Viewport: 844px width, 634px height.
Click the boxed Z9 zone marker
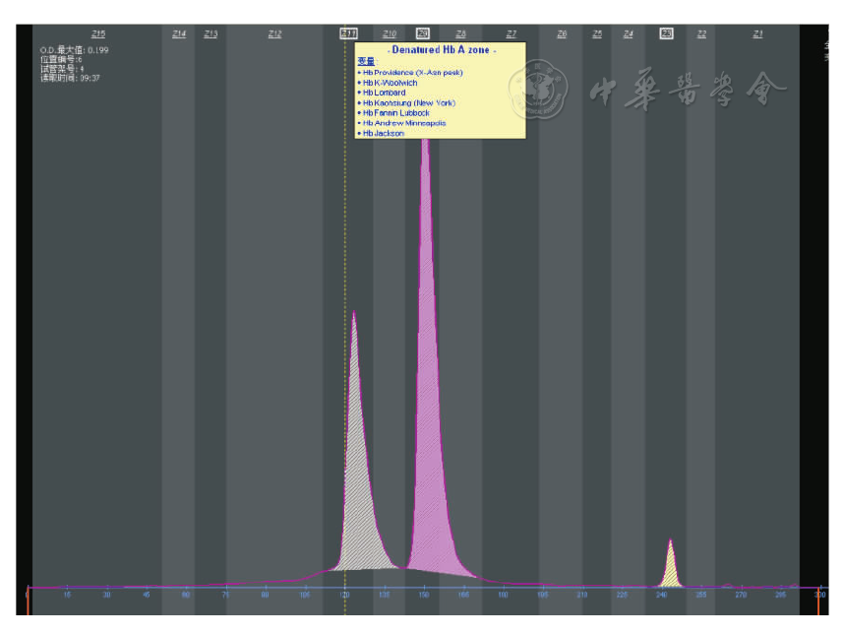tap(423, 34)
